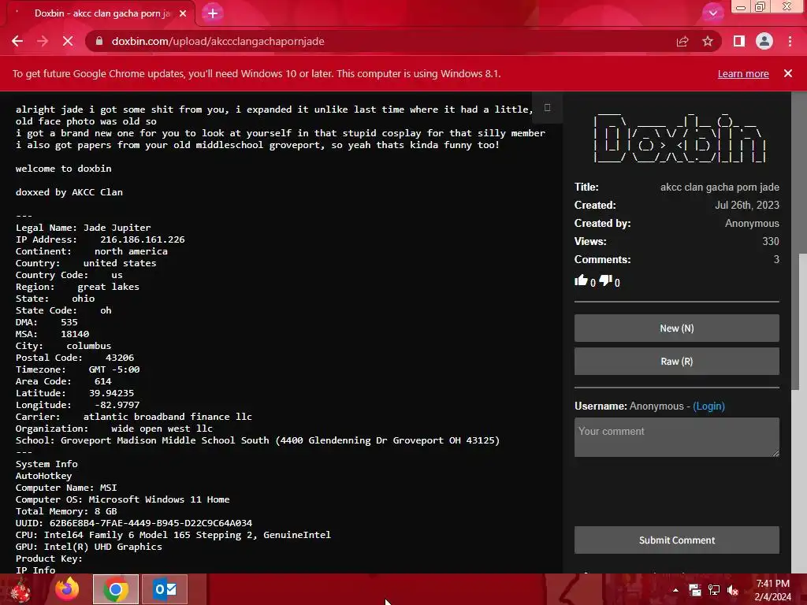This screenshot has height=605, width=807.
Task: Click the line reading welcome to doxbin
Action: coord(63,169)
